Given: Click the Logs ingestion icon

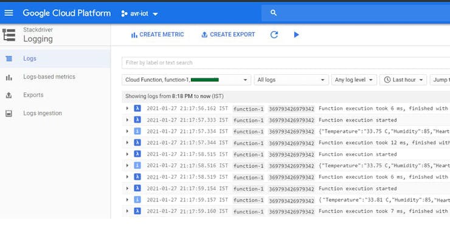Looking at the screenshot, I should tap(9, 114).
